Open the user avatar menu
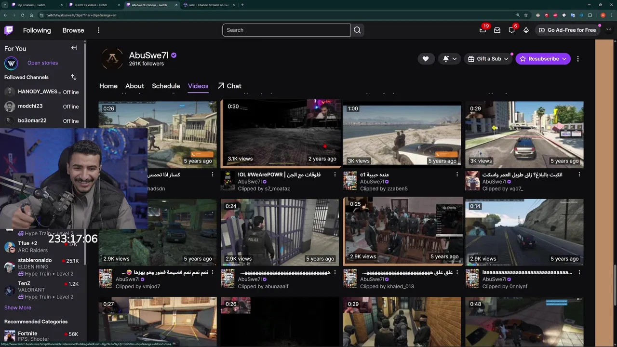The image size is (617, 347). 608,30
